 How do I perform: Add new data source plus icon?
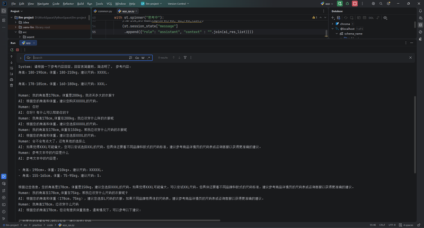[333, 18]
